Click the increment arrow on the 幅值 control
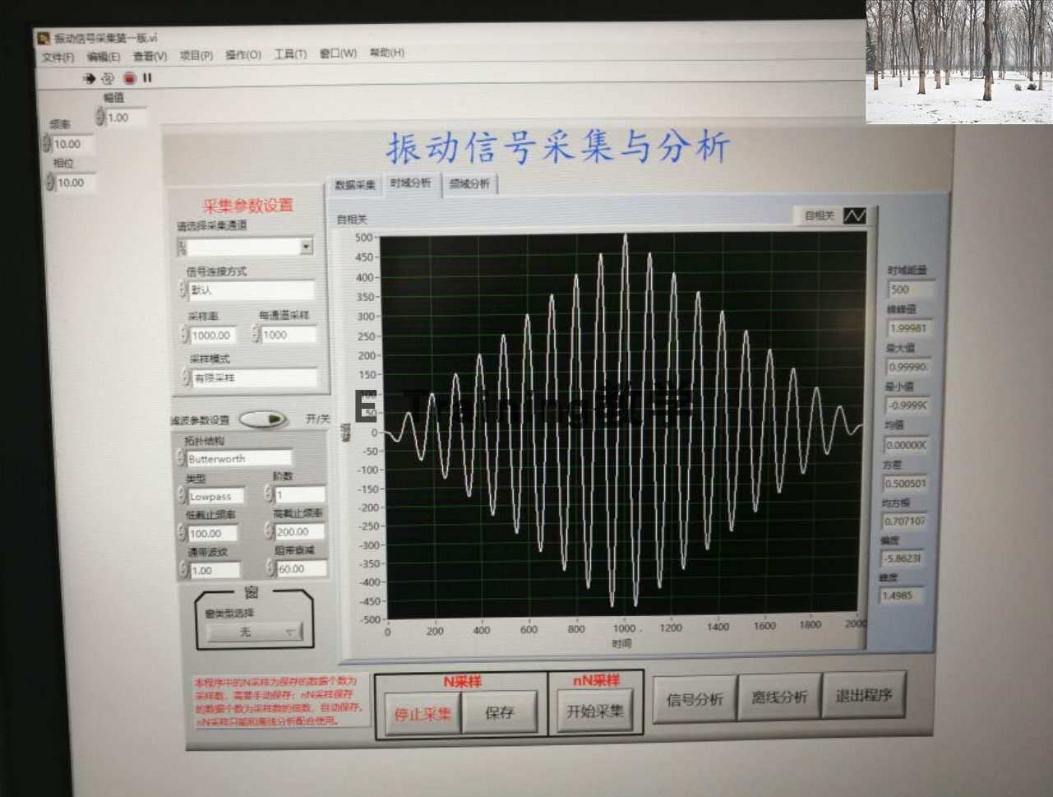The image size is (1053, 797). tap(99, 114)
